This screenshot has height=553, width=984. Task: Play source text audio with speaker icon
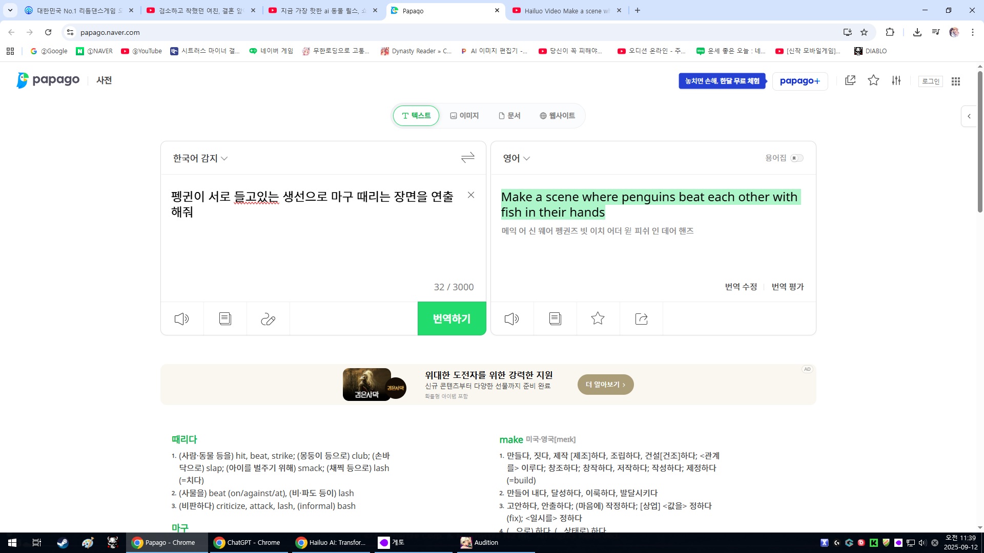(181, 319)
